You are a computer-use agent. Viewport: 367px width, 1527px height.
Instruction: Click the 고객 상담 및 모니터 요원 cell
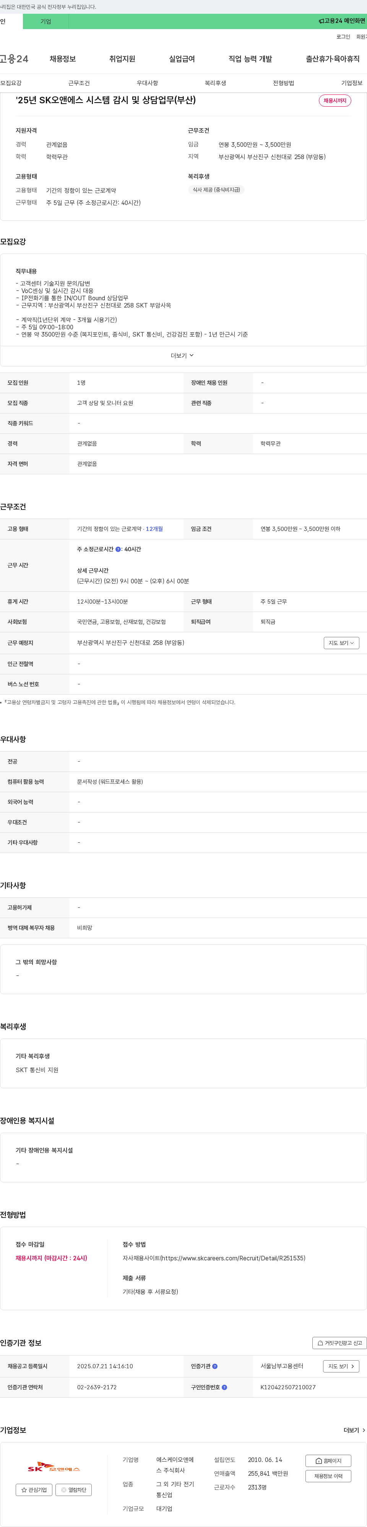click(105, 403)
